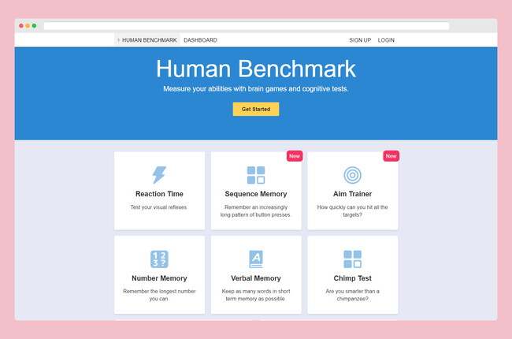The height and width of the screenshot is (339, 512).
Task: Open the Chimp Test title
Action: [352, 278]
